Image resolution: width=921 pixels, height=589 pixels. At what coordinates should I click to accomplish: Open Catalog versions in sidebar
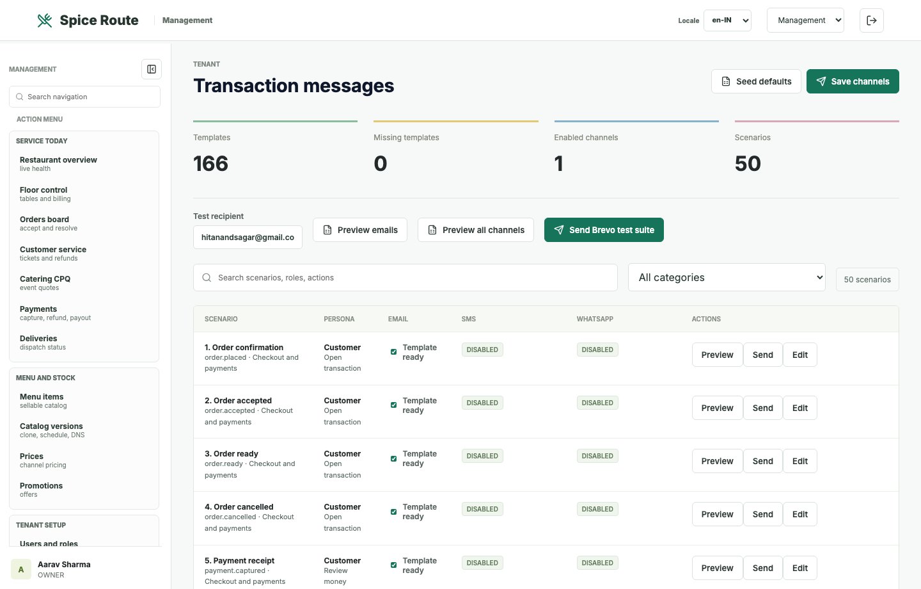(84, 430)
